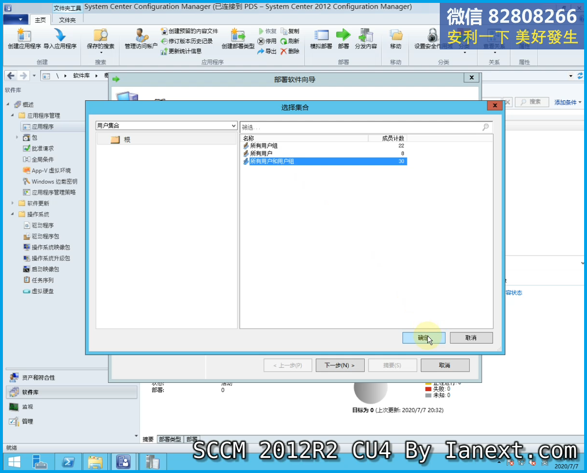Click 创建预留的内容文件 in the ribbon

(x=189, y=31)
